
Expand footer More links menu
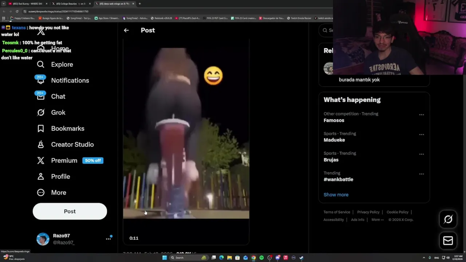(378, 220)
